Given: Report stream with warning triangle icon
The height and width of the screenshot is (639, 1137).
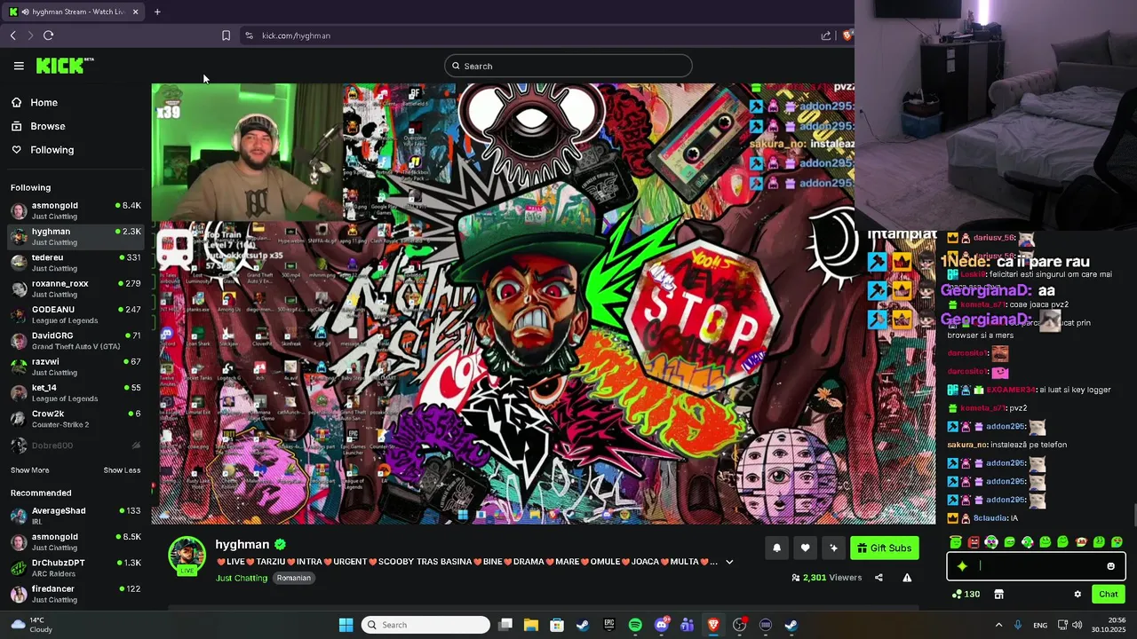Looking at the screenshot, I should click(907, 578).
